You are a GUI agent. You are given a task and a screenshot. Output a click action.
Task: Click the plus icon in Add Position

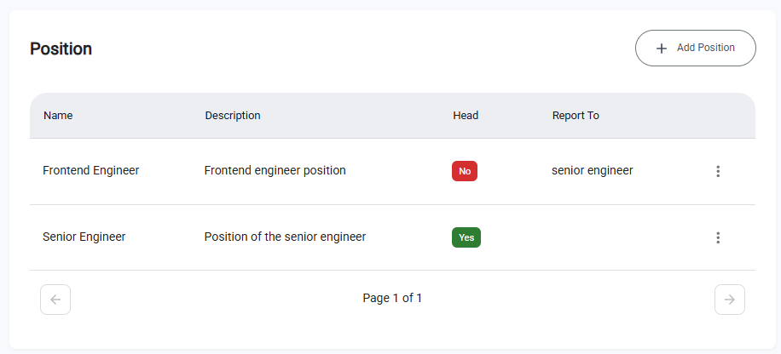click(662, 49)
